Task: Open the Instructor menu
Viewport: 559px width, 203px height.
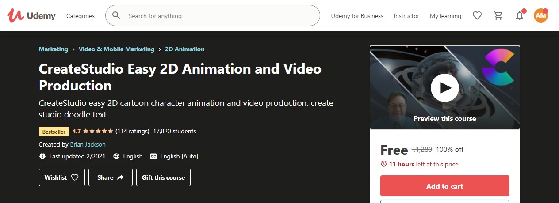Action: 406,16
